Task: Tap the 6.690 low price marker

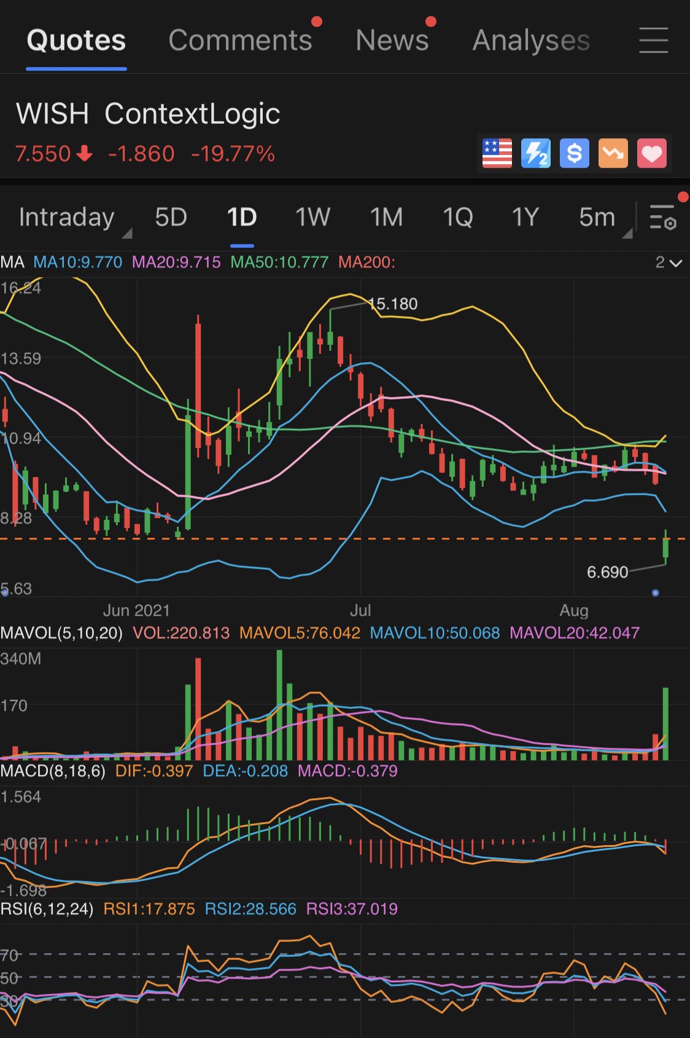Action: pyautogui.click(x=608, y=572)
